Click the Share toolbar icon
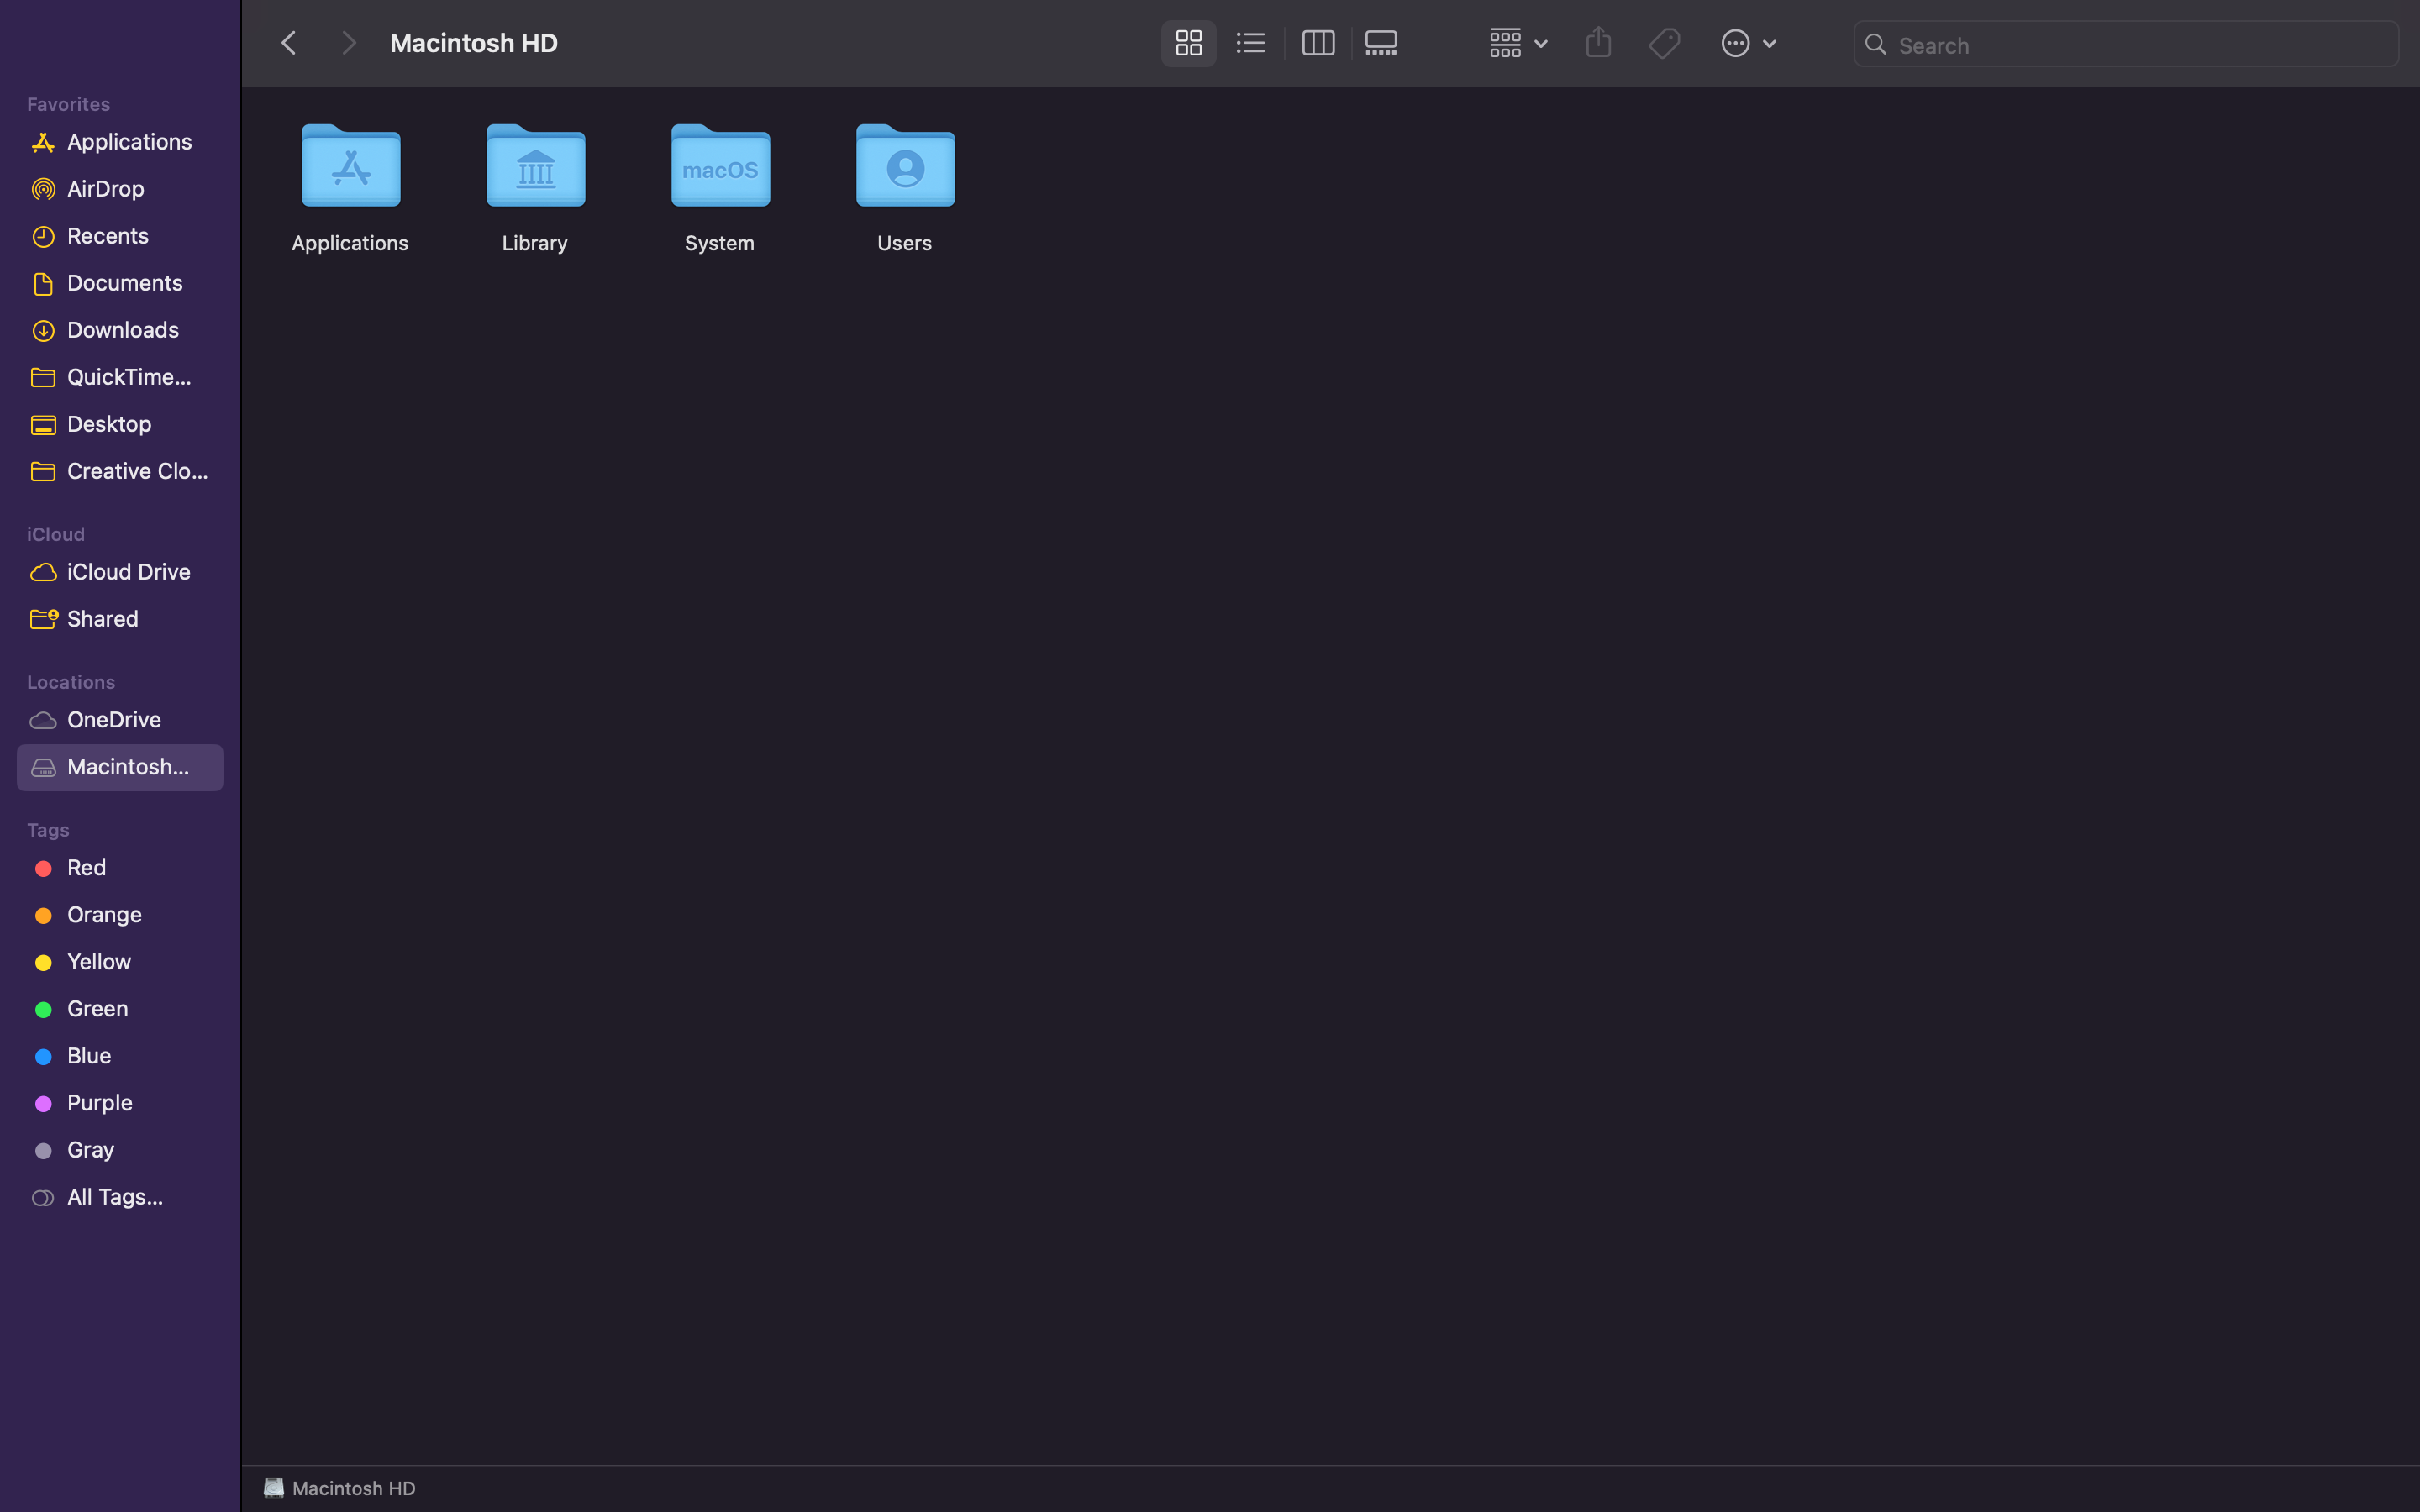The width and height of the screenshot is (2420, 1512). pos(1598,43)
